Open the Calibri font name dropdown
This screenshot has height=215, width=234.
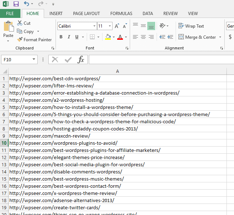[94, 26]
